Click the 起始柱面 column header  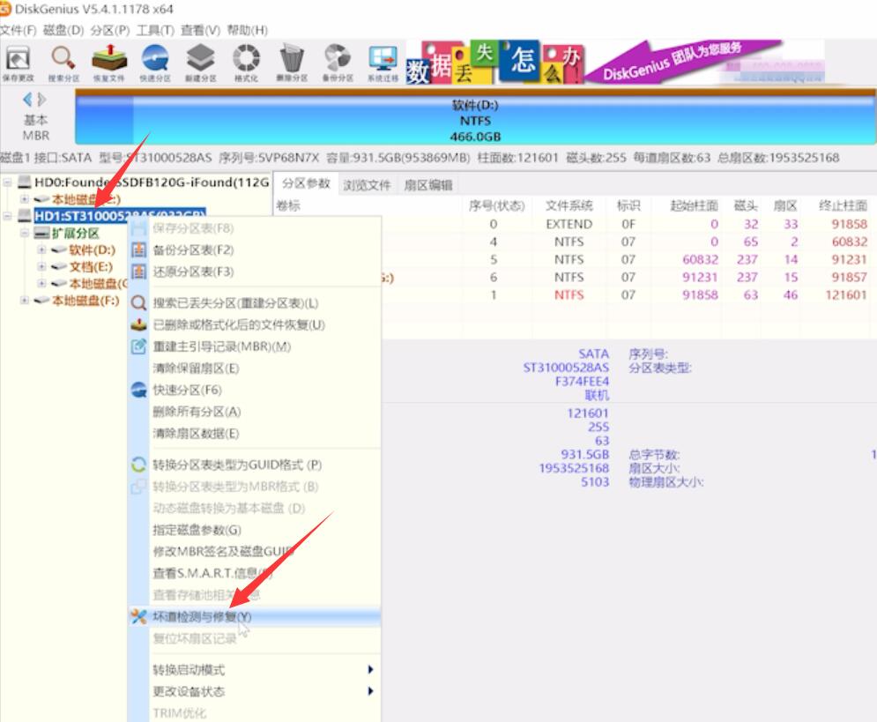pyautogui.click(x=694, y=205)
